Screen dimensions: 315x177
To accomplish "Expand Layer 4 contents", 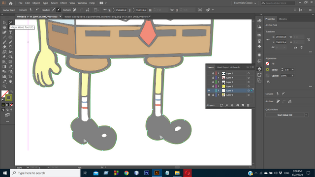I will [x=219, y=78].
